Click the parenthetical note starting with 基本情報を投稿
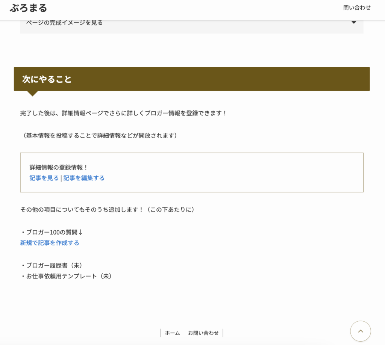Image resolution: width=385 pixels, height=345 pixels. [99, 135]
